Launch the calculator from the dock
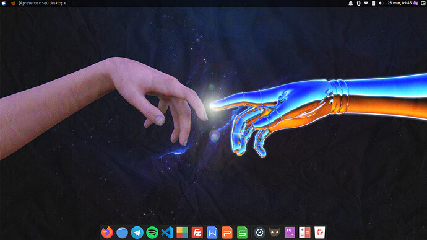Viewport: 427px width, 240px height. (304, 233)
